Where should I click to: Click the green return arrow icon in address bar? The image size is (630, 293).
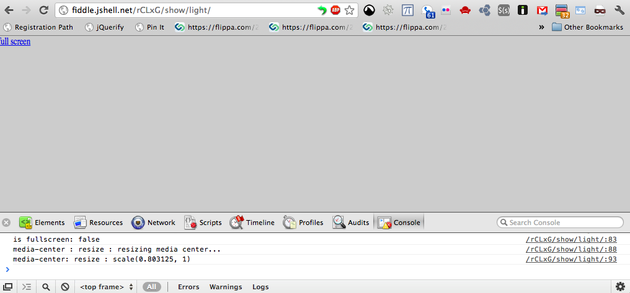tap(322, 11)
